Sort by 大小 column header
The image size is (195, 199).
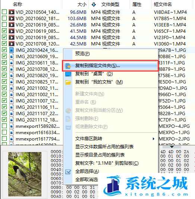(x=82, y=4)
